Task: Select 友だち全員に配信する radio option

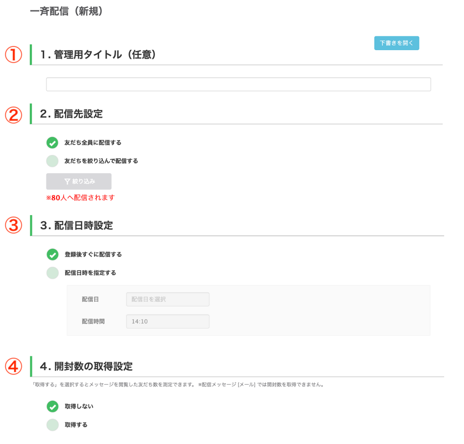Action: click(x=53, y=143)
